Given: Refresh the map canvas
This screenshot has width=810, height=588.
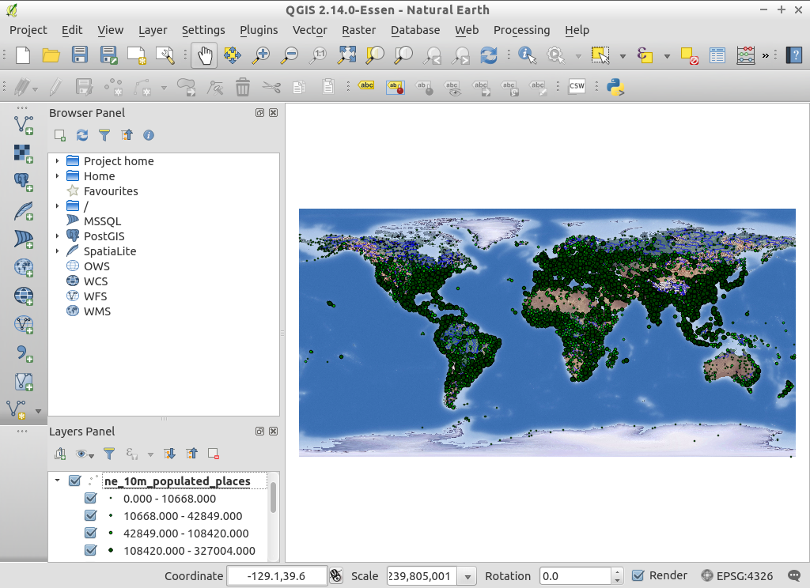Looking at the screenshot, I should point(488,55).
